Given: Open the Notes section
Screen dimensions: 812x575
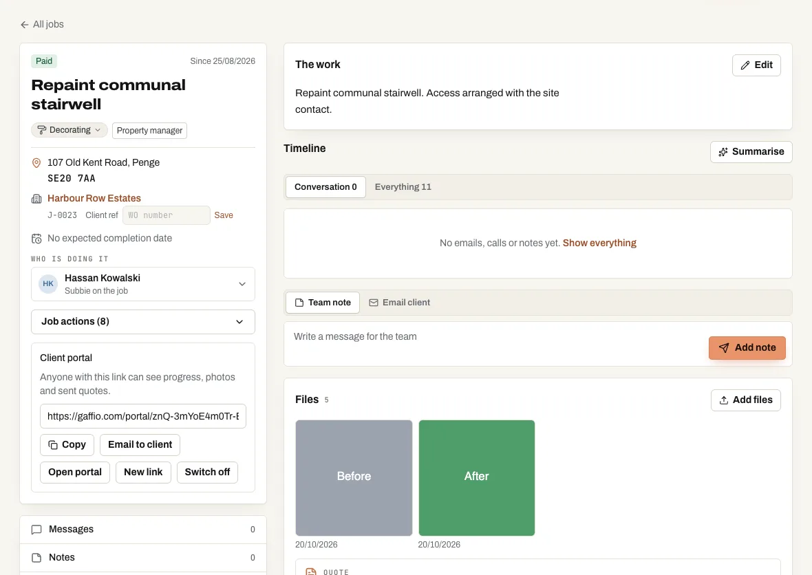Looking at the screenshot, I should coord(143,557).
